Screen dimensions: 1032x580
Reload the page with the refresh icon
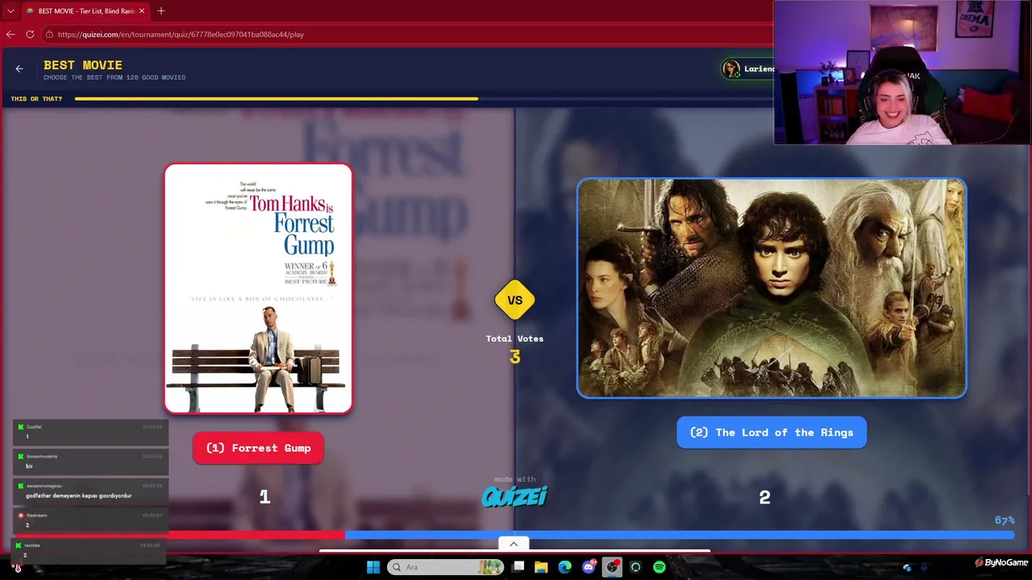30,35
